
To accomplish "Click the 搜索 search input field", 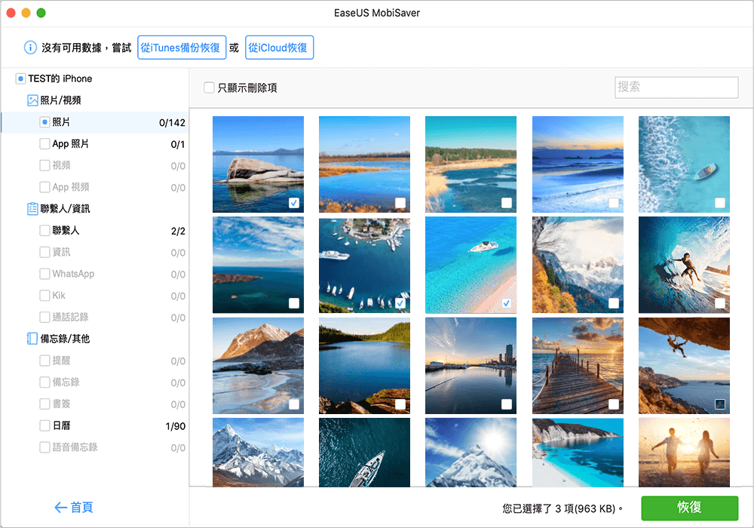I will pyautogui.click(x=676, y=87).
